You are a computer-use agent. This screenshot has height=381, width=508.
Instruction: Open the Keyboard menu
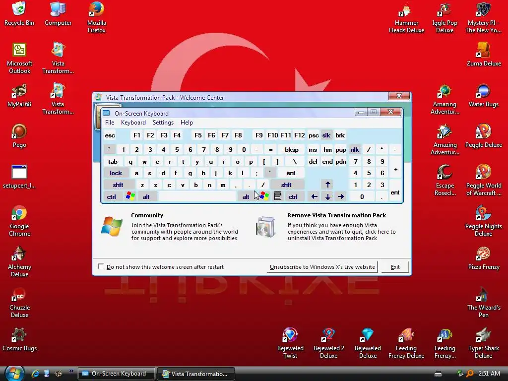coord(133,123)
